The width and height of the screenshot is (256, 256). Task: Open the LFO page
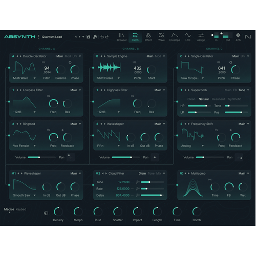(x=188, y=37)
